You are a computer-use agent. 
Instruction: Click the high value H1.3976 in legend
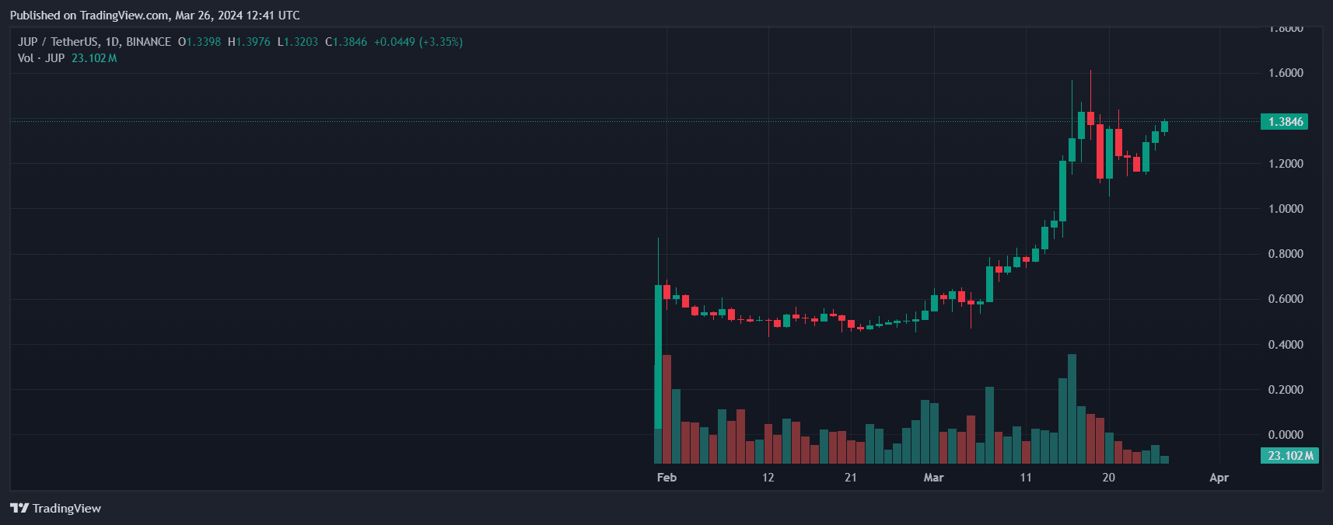point(250,42)
